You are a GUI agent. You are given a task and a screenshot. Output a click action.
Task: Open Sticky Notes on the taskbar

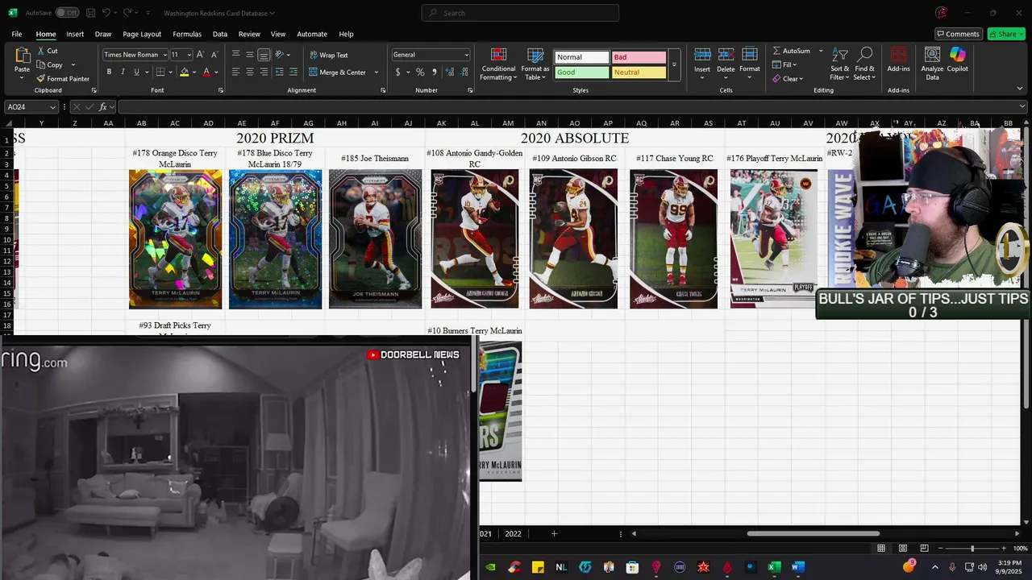click(x=538, y=567)
